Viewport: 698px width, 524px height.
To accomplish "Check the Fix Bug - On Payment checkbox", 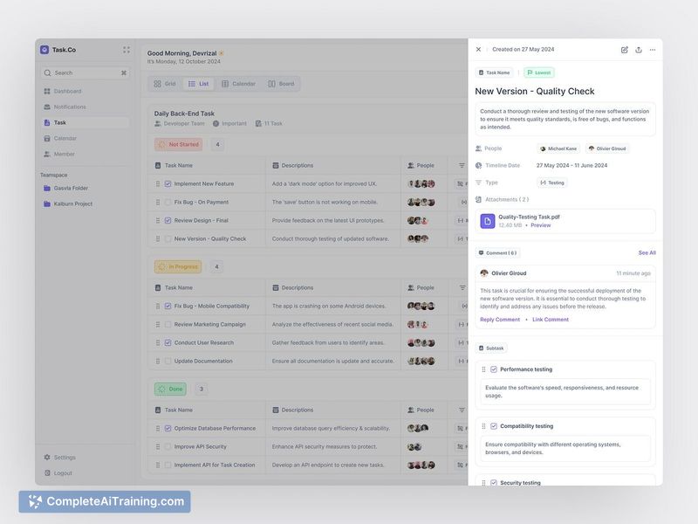I will point(168,203).
